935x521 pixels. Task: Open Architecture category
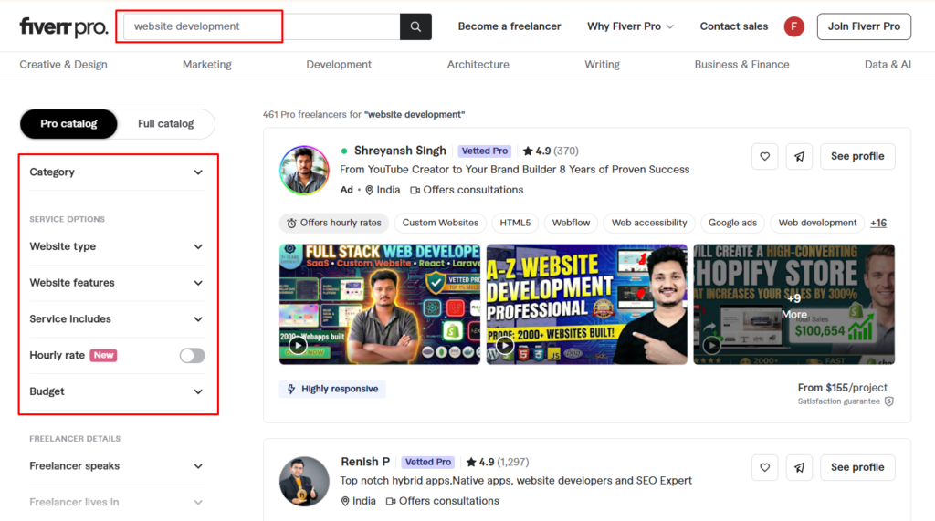[x=478, y=65]
